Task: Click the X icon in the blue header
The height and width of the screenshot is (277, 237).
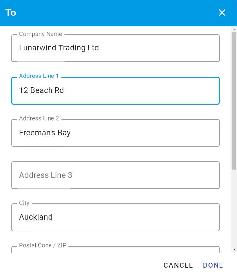Action: (222, 13)
